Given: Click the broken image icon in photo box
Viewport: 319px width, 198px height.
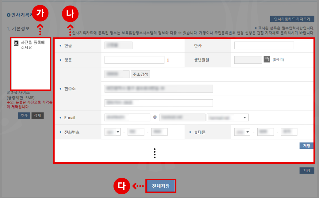Looking at the screenshot, I should [16, 43].
